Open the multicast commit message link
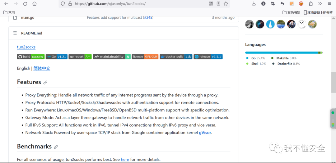The height and width of the screenshot is (163, 336). [x=114, y=17]
